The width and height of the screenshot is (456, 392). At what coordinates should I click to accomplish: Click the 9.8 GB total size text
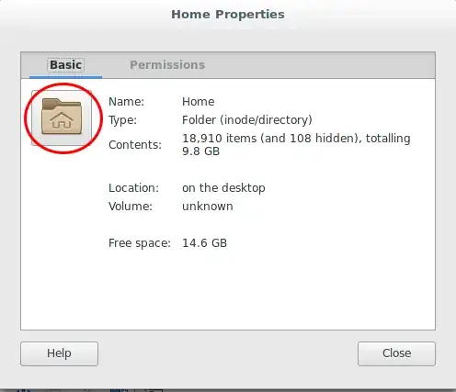coord(200,151)
